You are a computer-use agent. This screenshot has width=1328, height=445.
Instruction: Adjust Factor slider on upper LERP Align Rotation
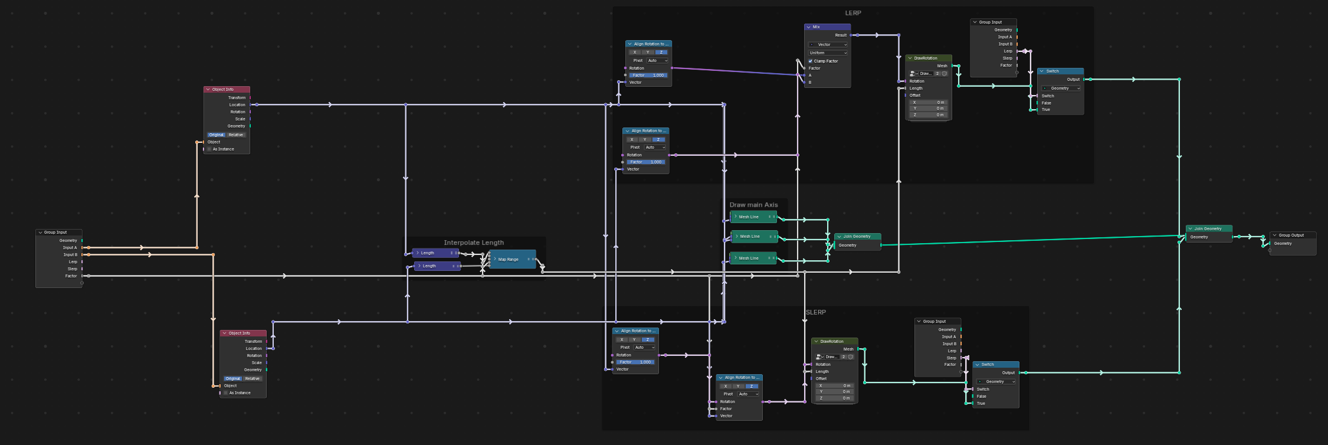(648, 76)
